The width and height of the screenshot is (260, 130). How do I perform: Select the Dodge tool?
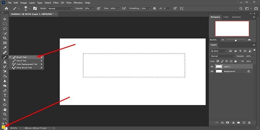(x=5, y=86)
